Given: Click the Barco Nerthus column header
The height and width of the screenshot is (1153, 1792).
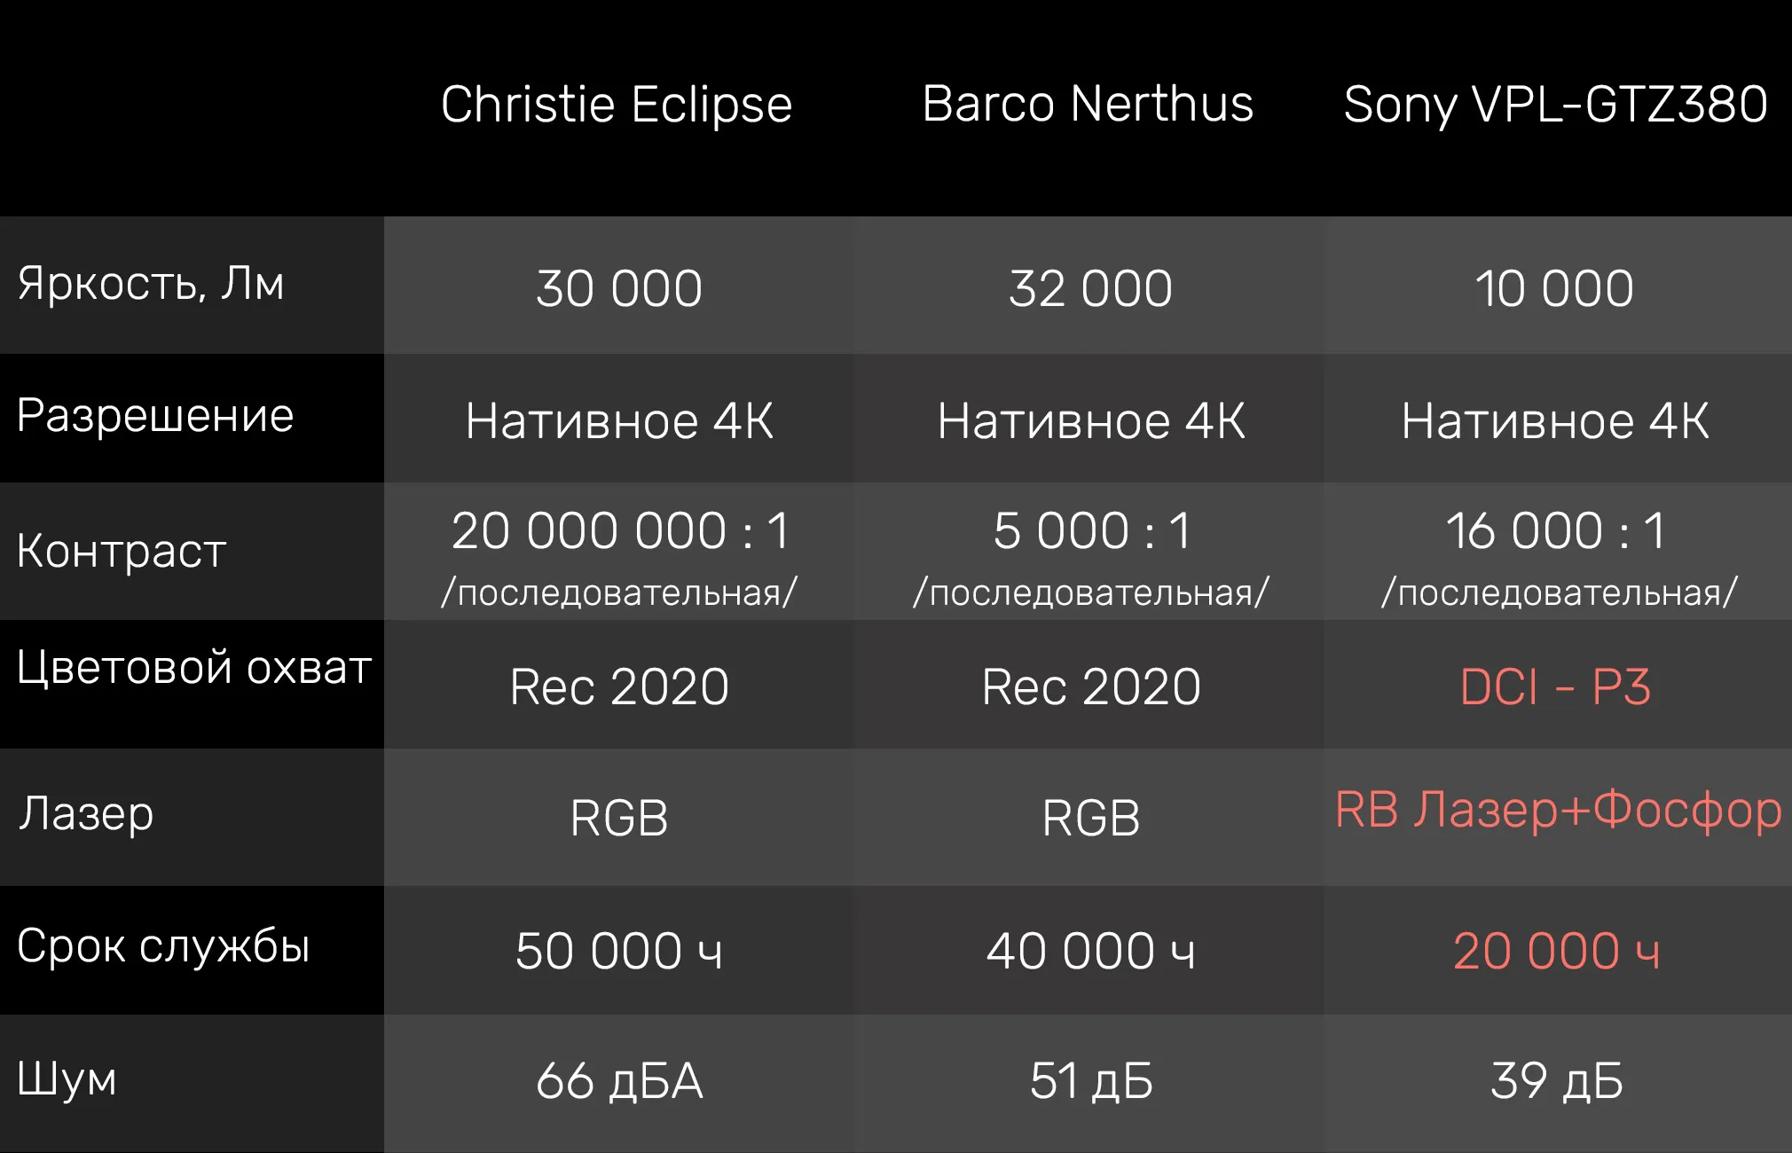Looking at the screenshot, I should [1088, 105].
